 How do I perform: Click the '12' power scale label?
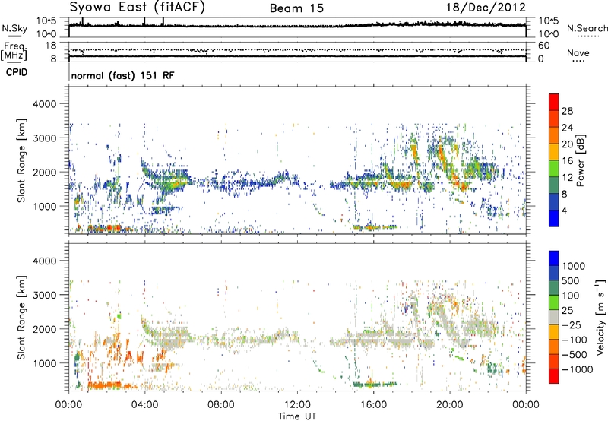[x=567, y=177]
